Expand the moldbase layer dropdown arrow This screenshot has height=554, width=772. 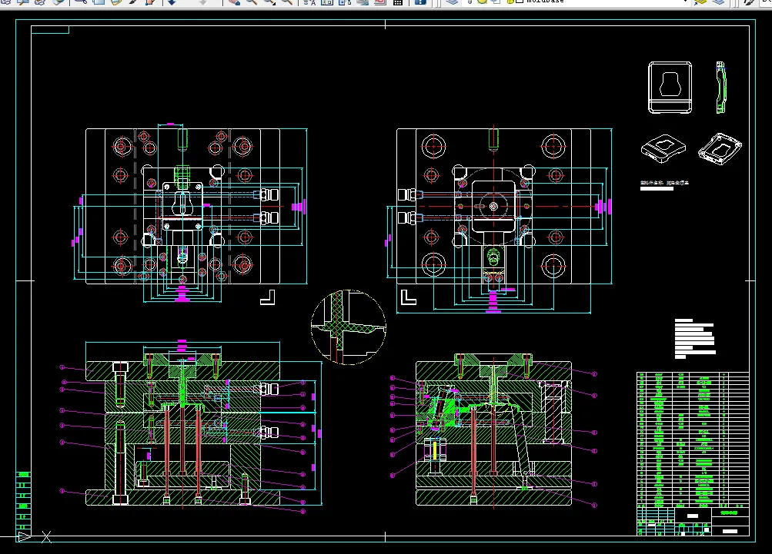(x=685, y=2)
